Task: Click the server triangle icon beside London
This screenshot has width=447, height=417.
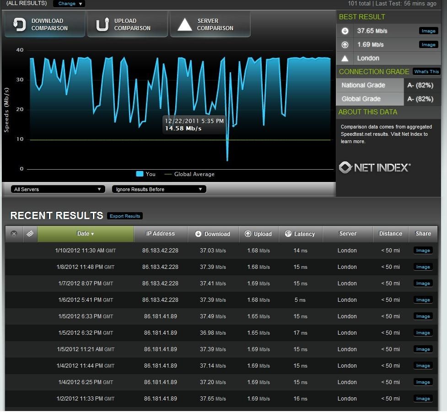Action: click(345, 58)
